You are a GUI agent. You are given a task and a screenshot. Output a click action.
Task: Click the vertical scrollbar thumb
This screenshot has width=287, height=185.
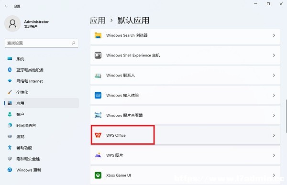[286, 116]
